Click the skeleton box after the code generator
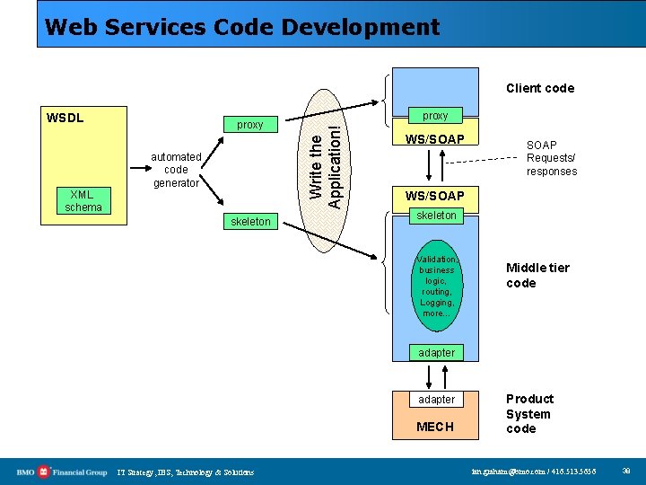Viewport: 646px width, 485px height. [x=250, y=222]
